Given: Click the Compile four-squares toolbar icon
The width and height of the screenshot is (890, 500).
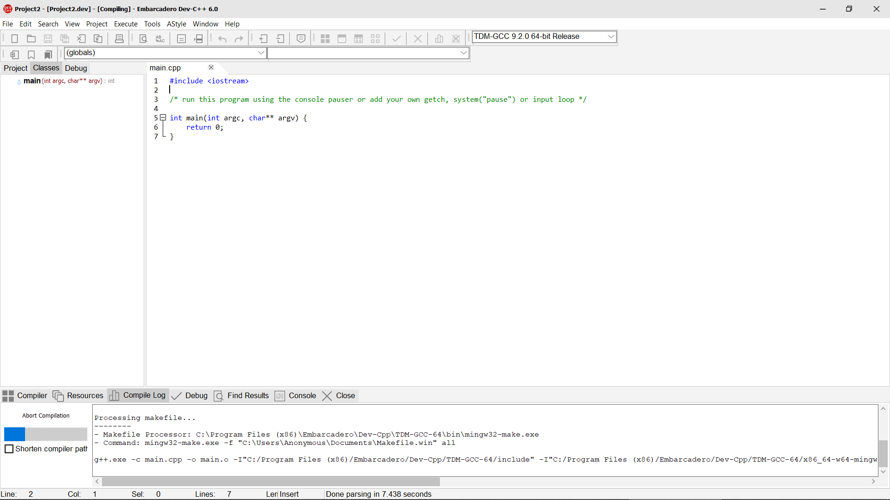Looking at the screenshot, I should [325, 39].
